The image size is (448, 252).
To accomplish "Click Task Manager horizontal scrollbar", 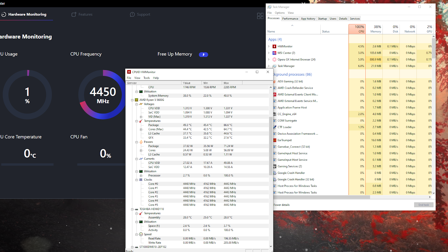I will click(322, 197).
